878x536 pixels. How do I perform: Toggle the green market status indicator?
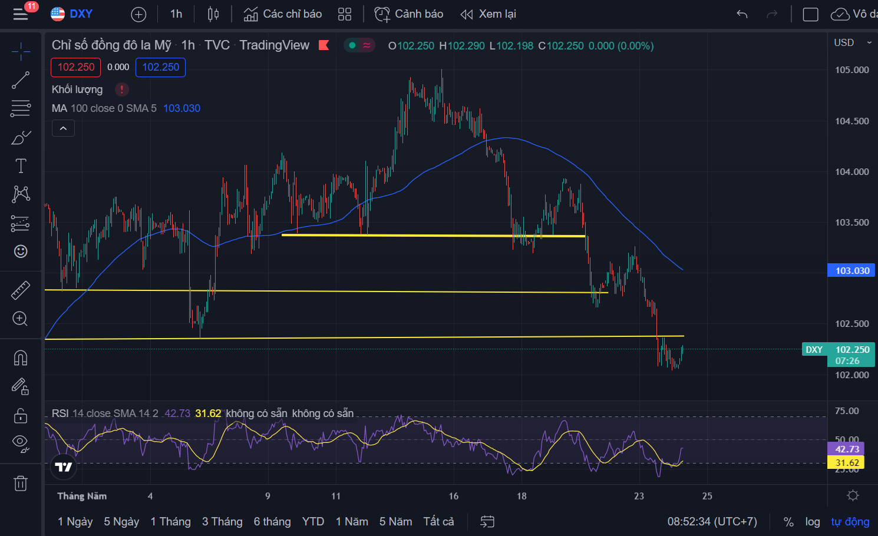point(352,45)
